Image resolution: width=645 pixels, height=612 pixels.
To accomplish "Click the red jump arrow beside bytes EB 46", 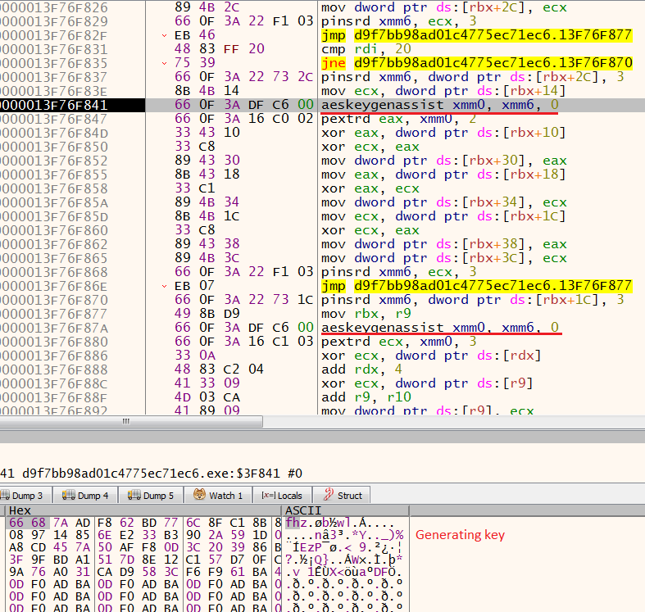I will coord(166,36).
